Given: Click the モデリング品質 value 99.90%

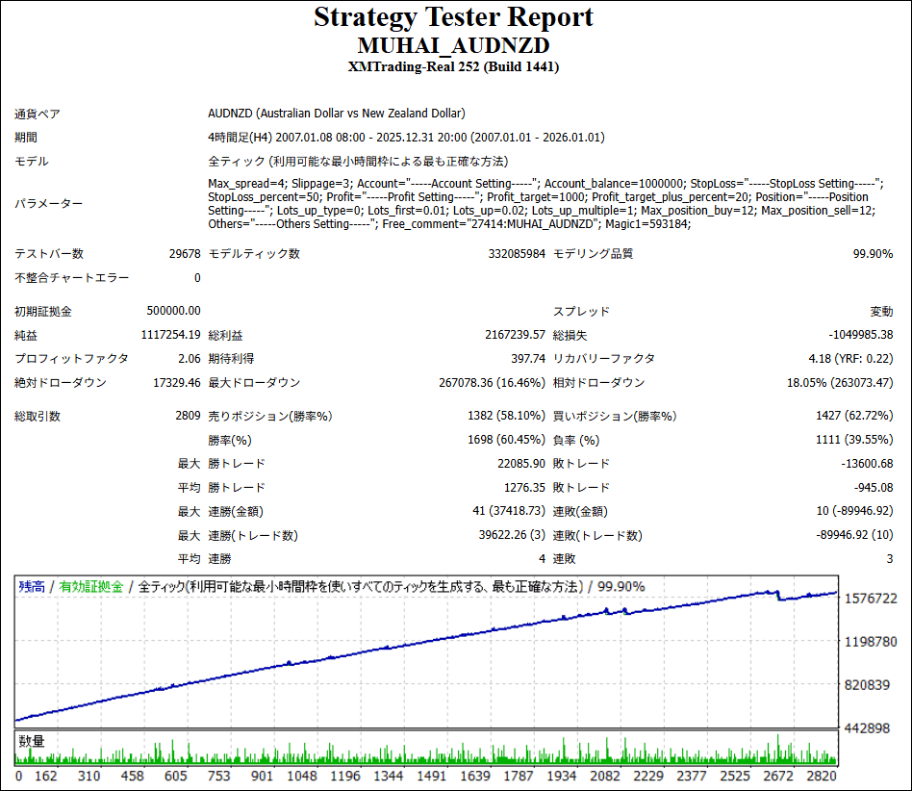Looking at the screenshot, I should point(873,254).
